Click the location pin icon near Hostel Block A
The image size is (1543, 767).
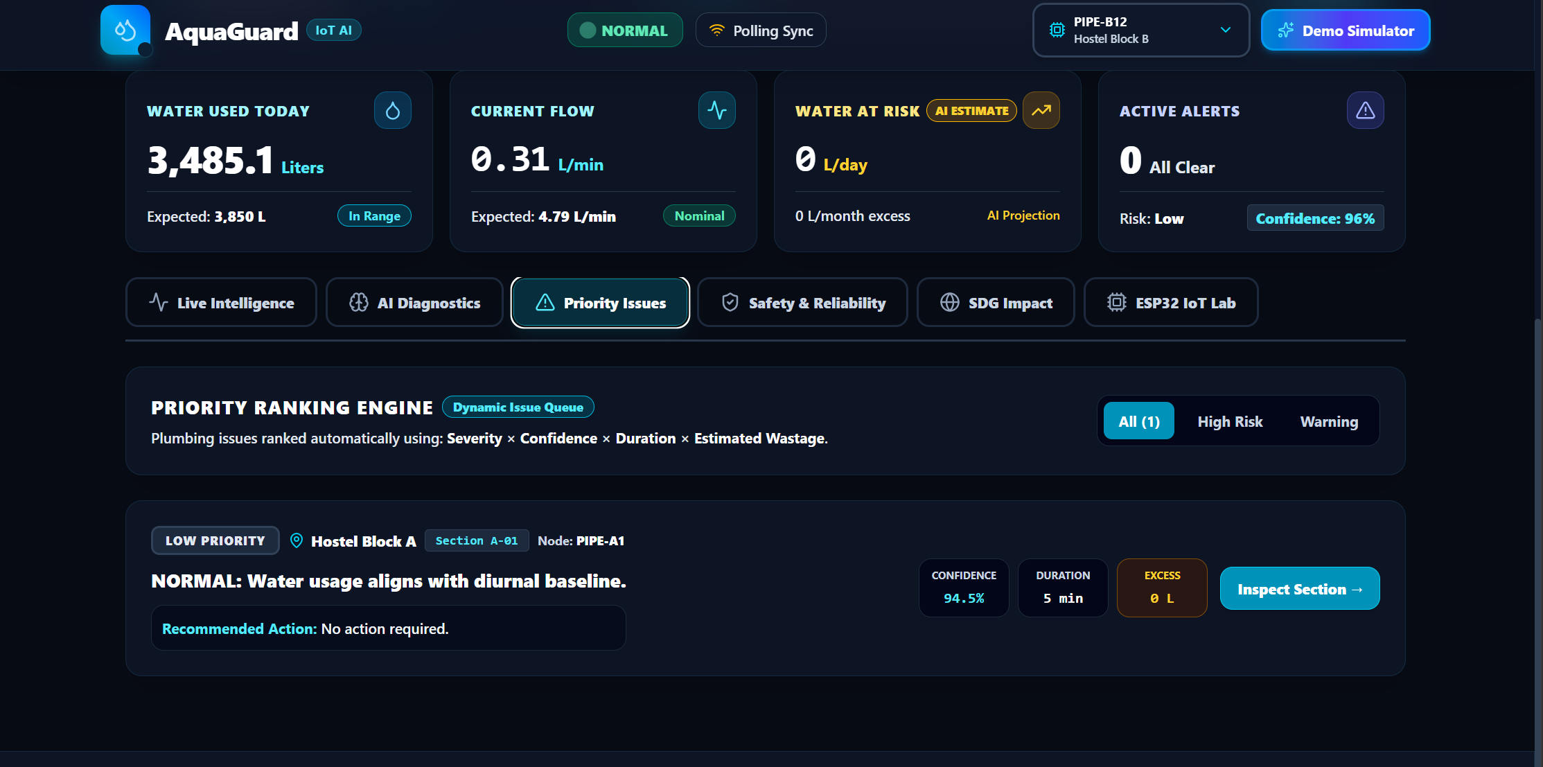[x=297, y=540]
